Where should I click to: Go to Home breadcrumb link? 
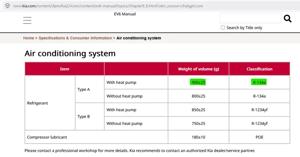coord(28,38)
